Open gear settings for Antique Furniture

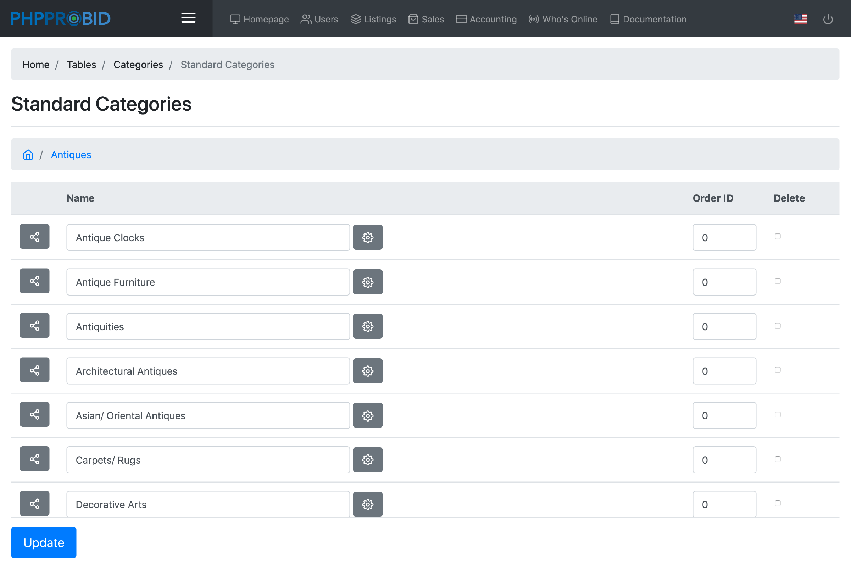pyautogui.click(x=367, y=282)
